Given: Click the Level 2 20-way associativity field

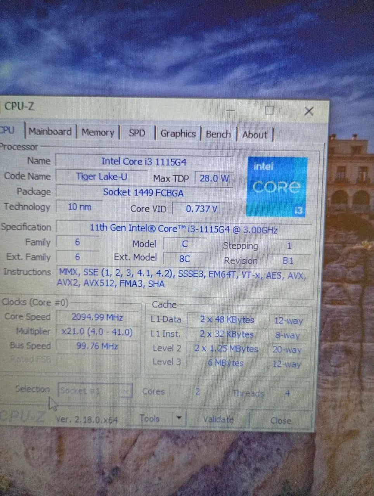Looking at the screenshot, I should (x=287, y=350).
